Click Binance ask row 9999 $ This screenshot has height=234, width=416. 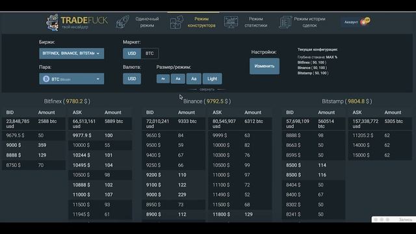[x=240, y=136]
